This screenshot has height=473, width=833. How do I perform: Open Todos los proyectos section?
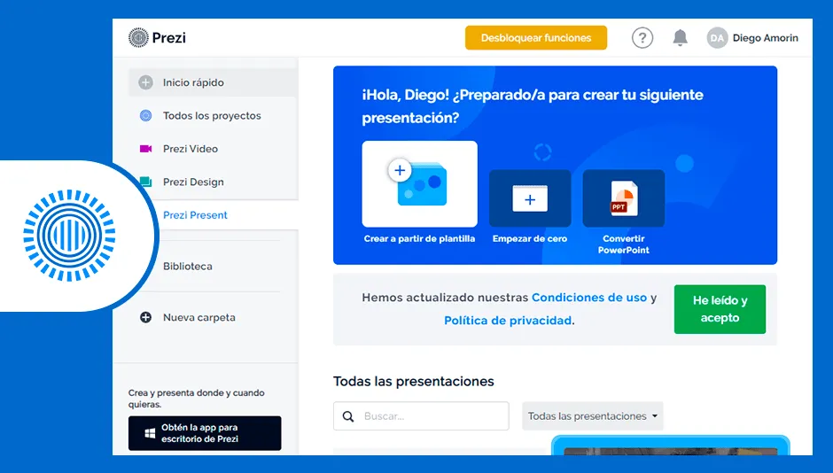click(213, 116)
